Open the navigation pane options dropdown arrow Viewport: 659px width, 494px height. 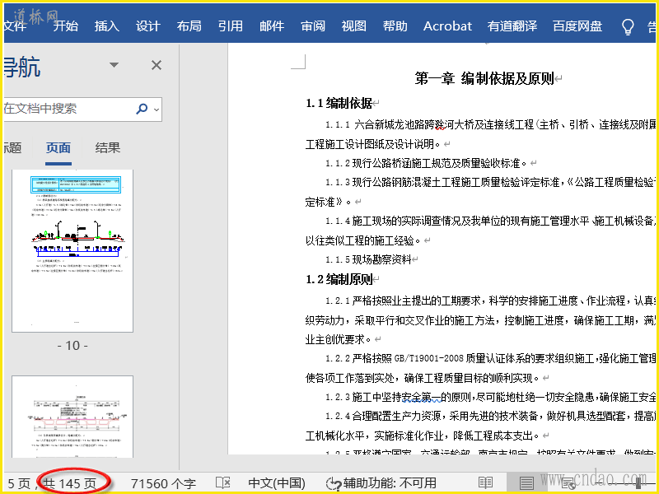(x=114, y=65)
